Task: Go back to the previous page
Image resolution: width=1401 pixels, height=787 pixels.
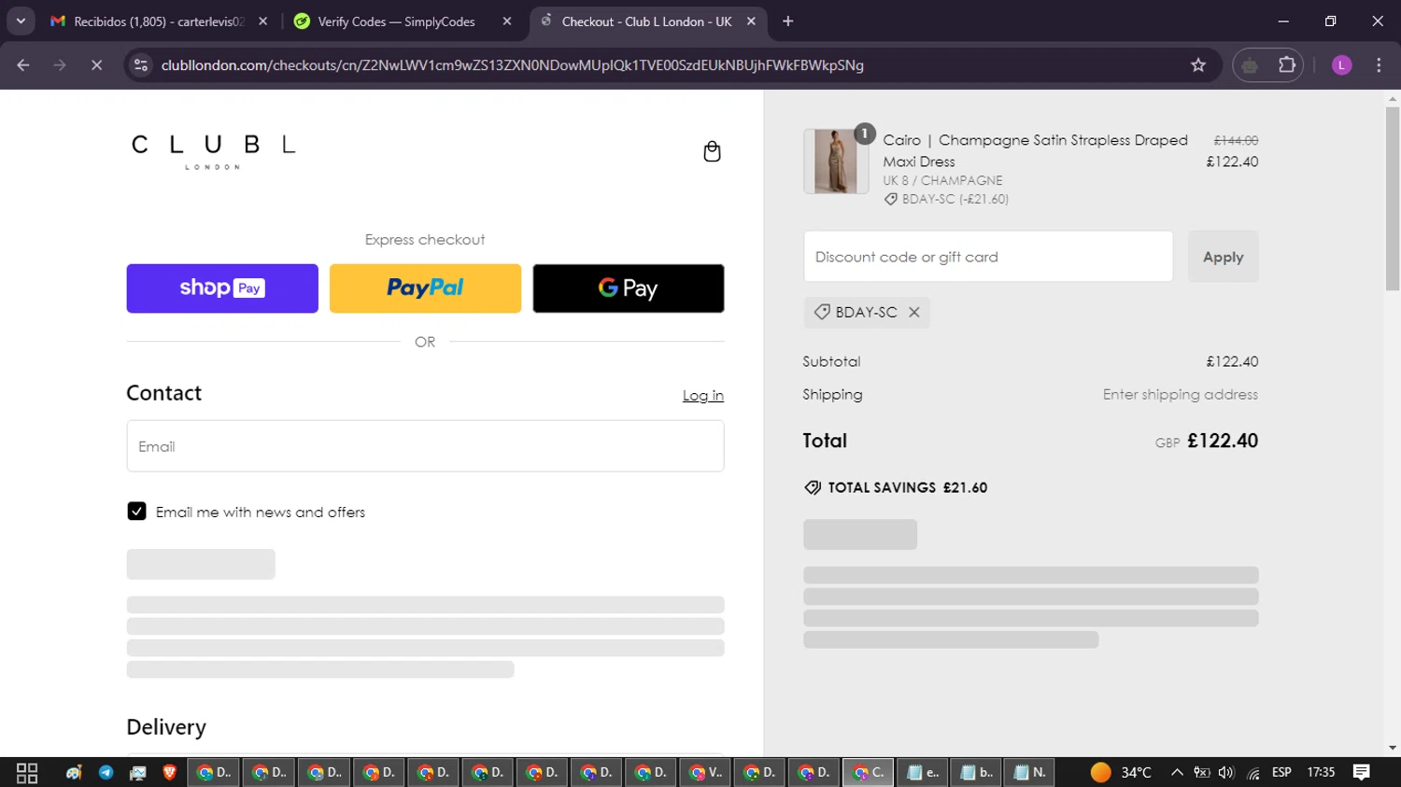Action: click(23, 65)
